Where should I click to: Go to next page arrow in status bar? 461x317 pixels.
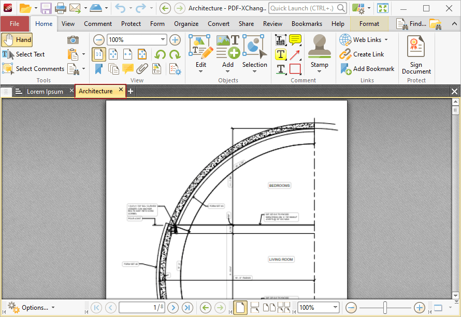coord(173,308)
